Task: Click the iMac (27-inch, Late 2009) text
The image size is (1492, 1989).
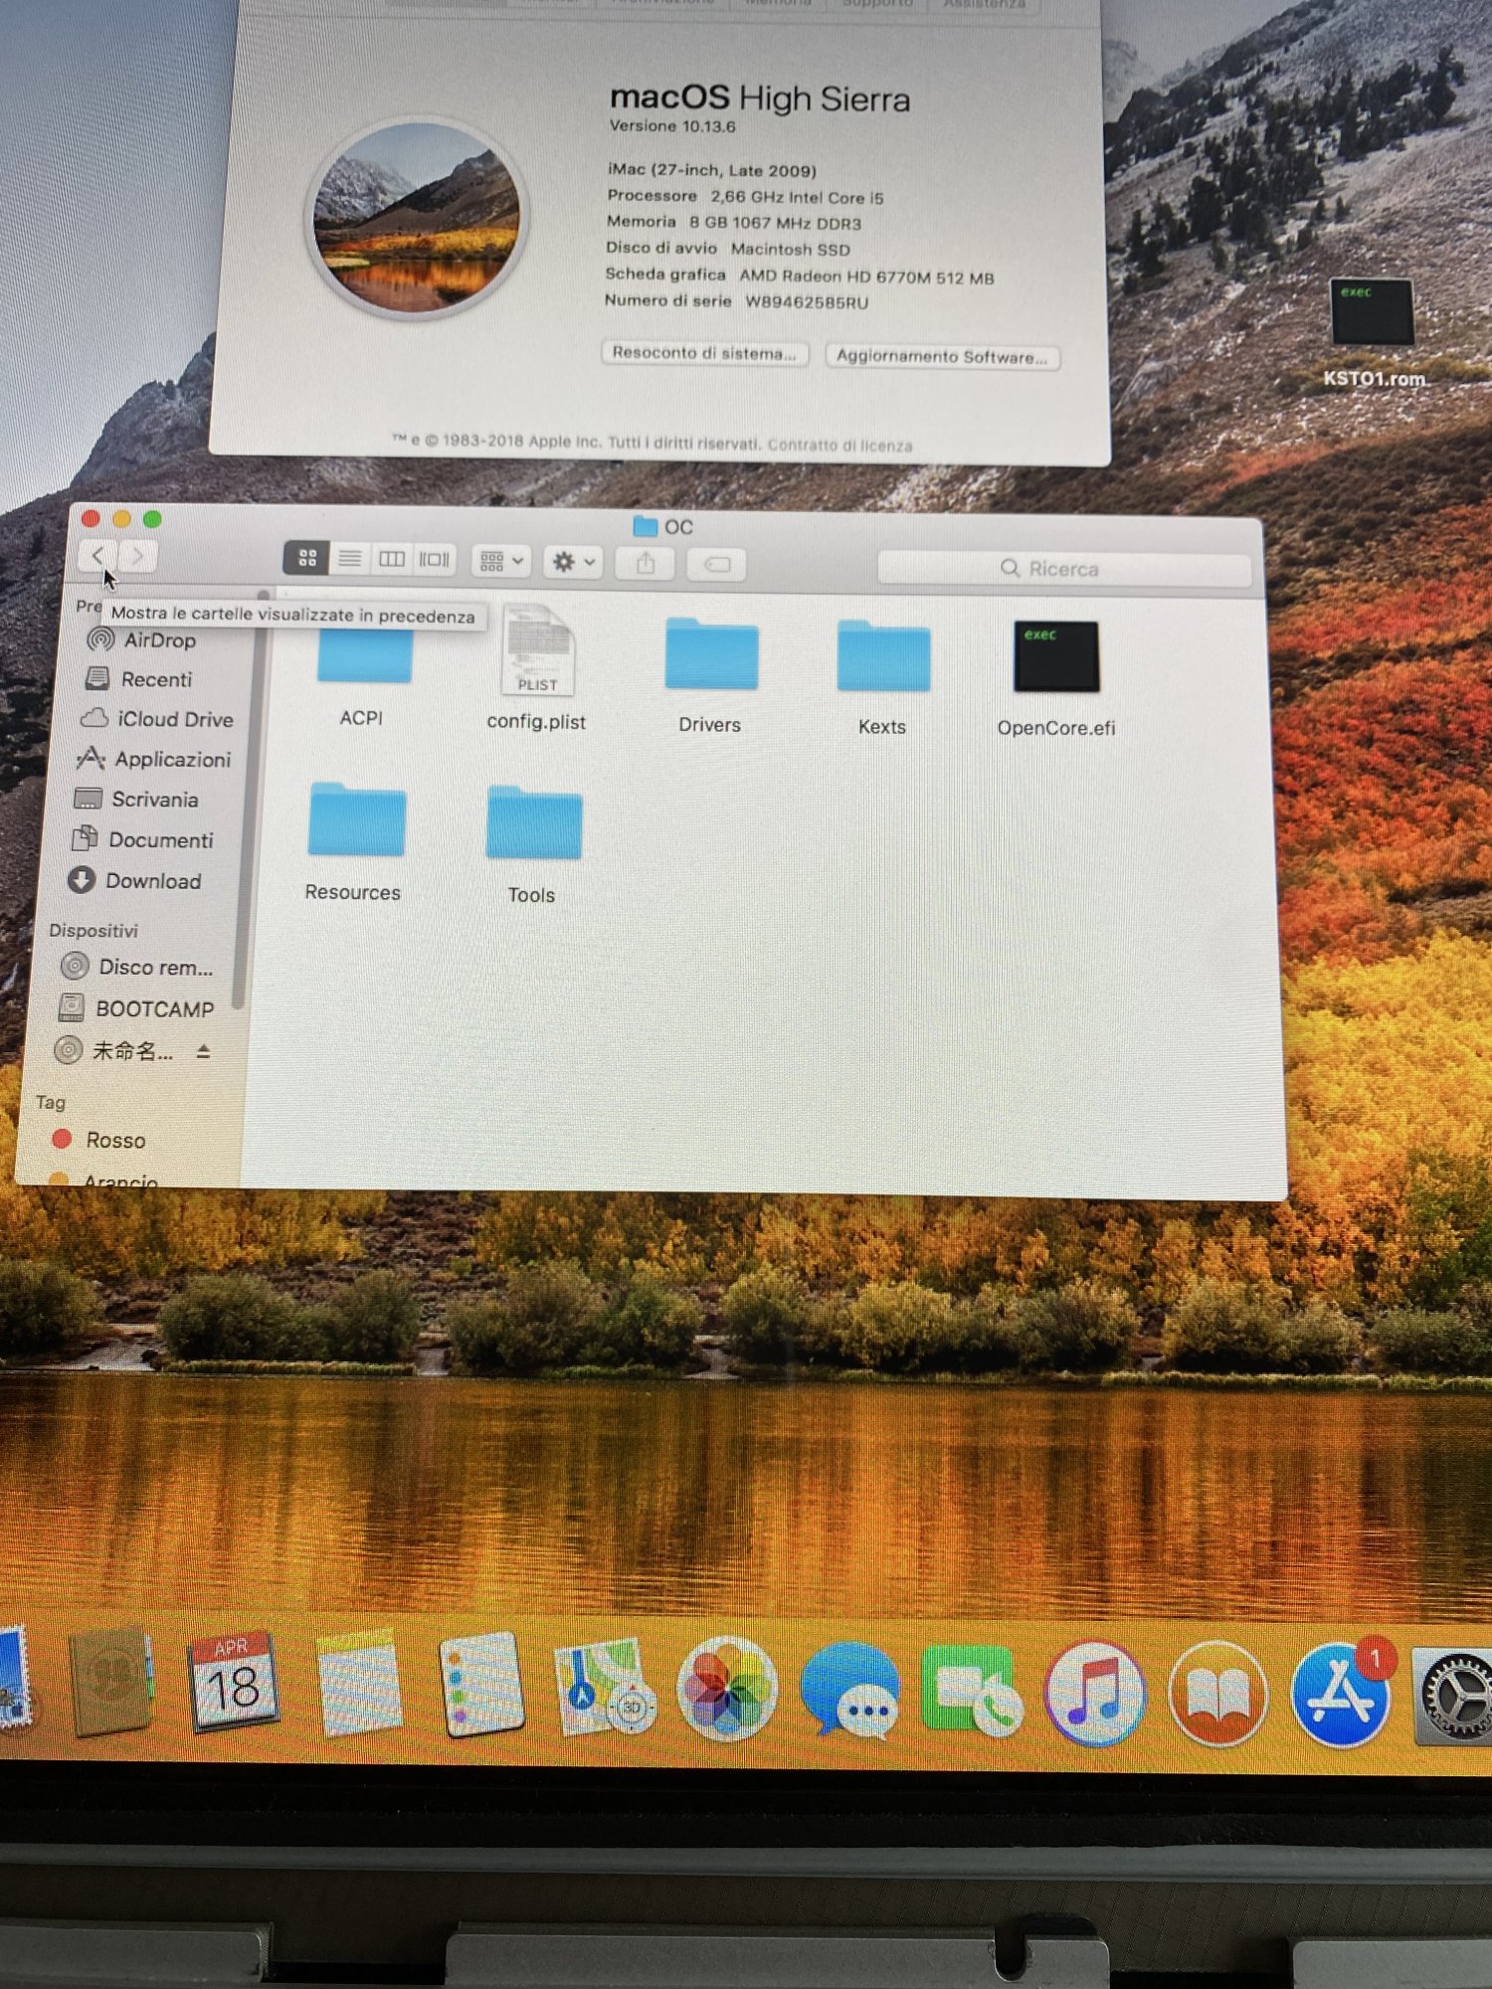Action: coord(712,170)
